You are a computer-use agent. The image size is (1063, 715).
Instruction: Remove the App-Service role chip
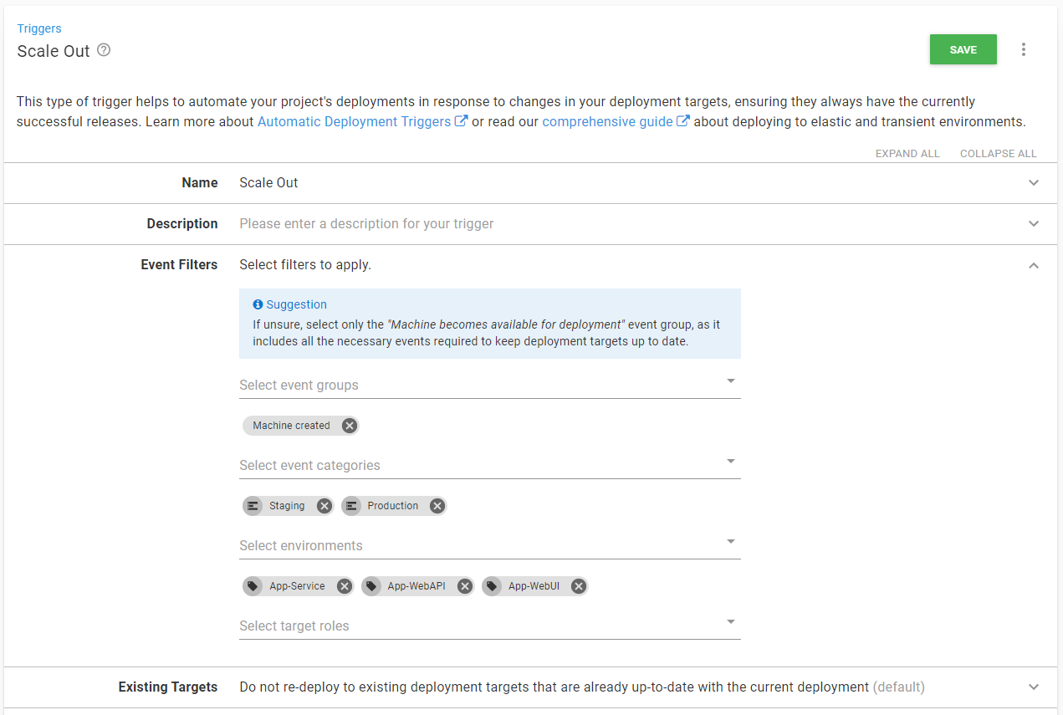344,586
